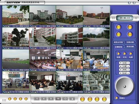Click the orange down-arrow button at bottom
139x104 pixels.
click(x=90, y=99)
